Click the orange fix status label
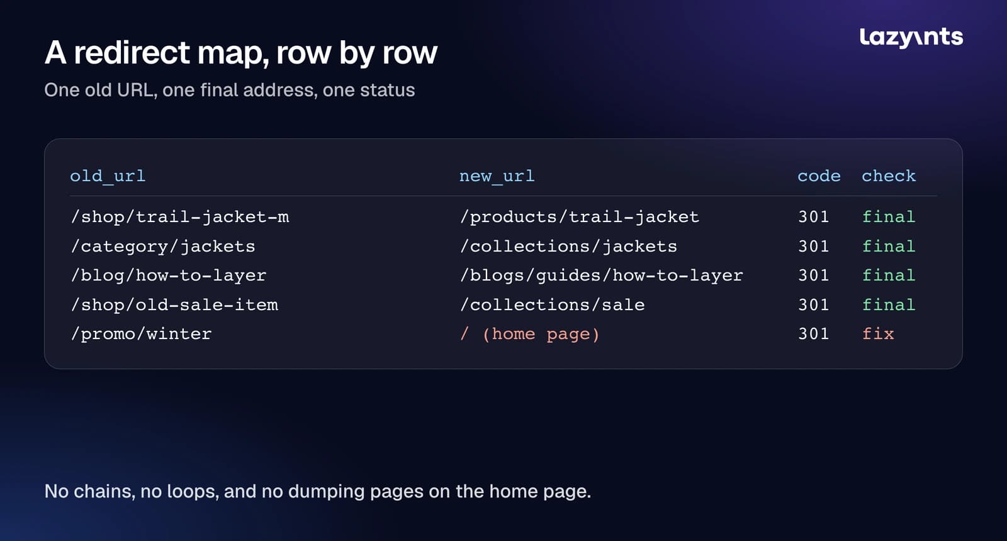1007x541 pixels. point(878,334)
